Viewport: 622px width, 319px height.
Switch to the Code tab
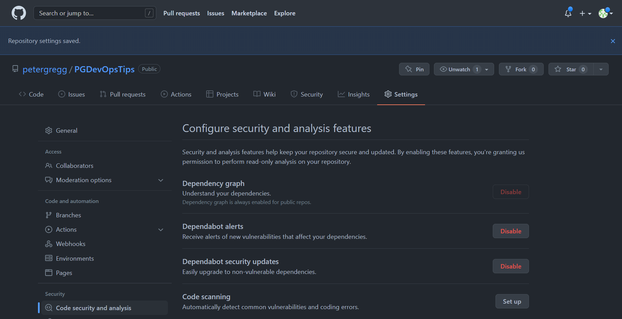[31, 95]
